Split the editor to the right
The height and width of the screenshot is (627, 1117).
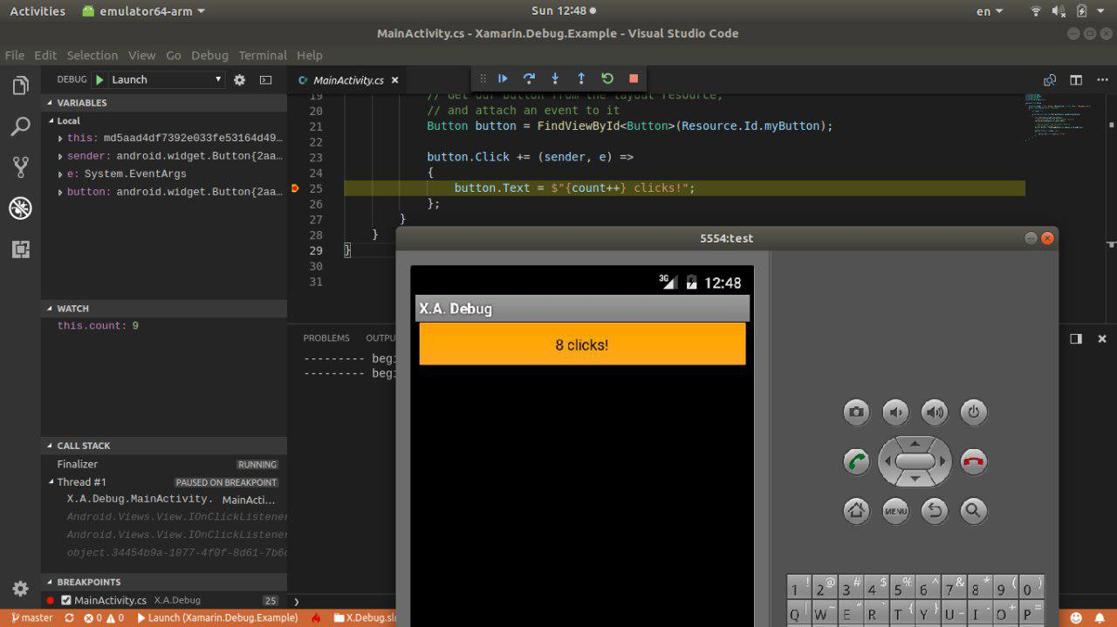(1076, 79)
